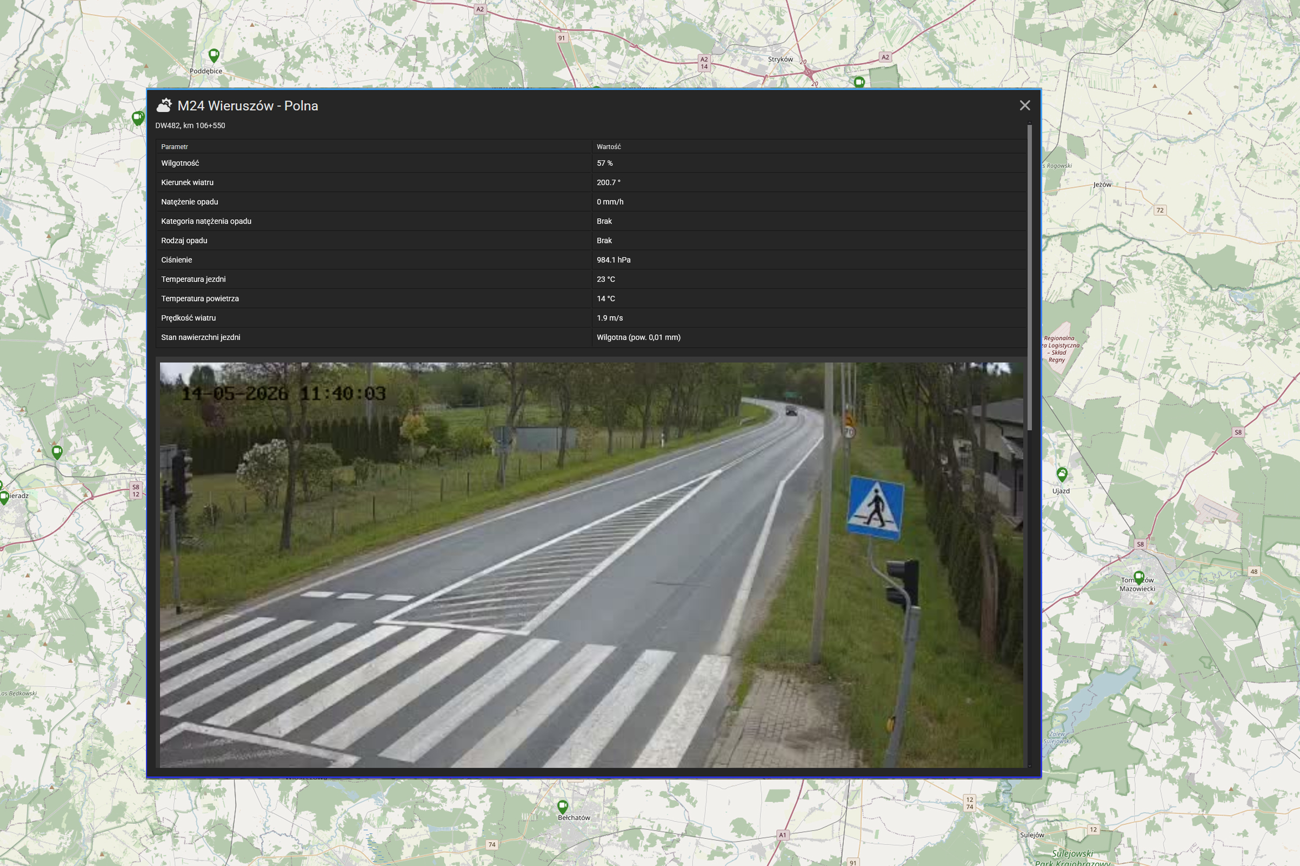This screenshot has width=1300, height=866.
Task: Select the green marker at Sieradz
Action: click(x=3, y=498)
